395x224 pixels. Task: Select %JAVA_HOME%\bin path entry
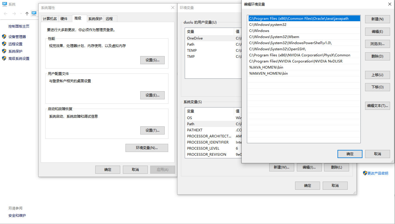(x=304, y=67)
